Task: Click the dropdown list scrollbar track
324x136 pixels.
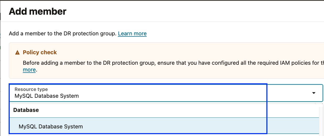Action: pyautogui.click(x=321, y=118)
